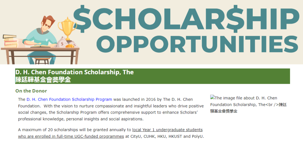This screenshot has height=143, width=303.
Task: Click the On the Donor section heading
Action: tap(31, 91)
